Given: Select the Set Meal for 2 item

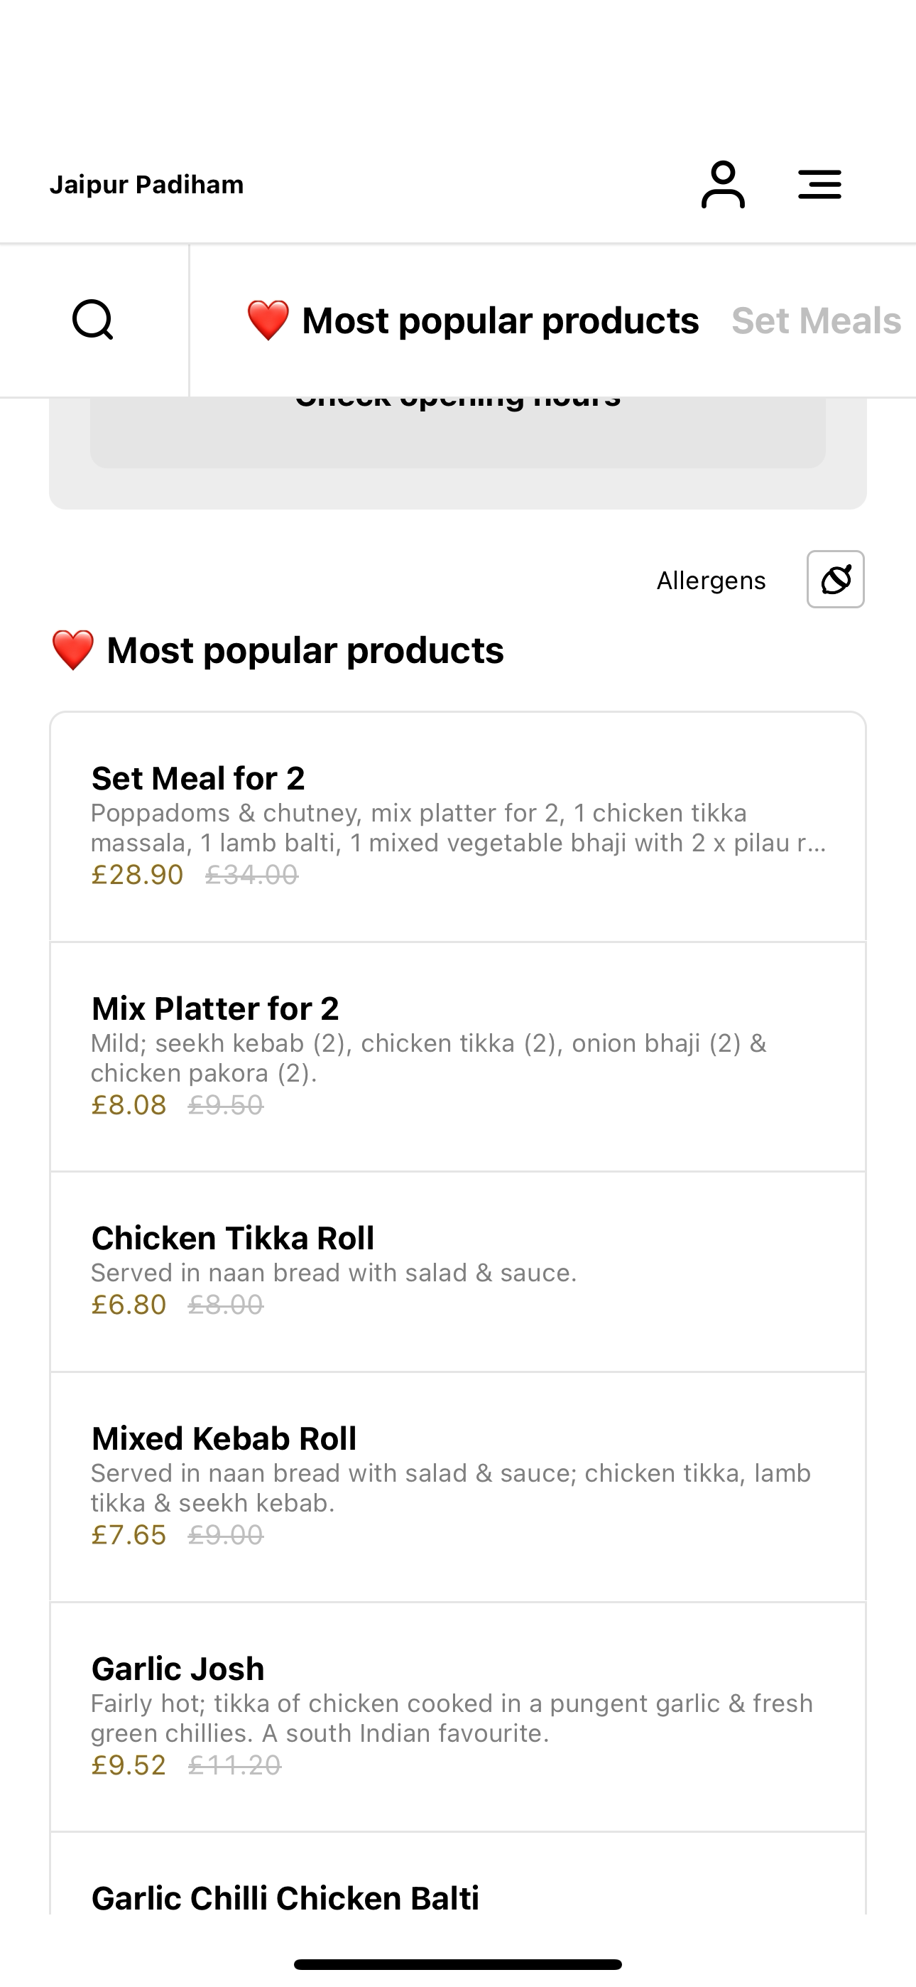Looking at the screenshot, I should click(458, 827).
